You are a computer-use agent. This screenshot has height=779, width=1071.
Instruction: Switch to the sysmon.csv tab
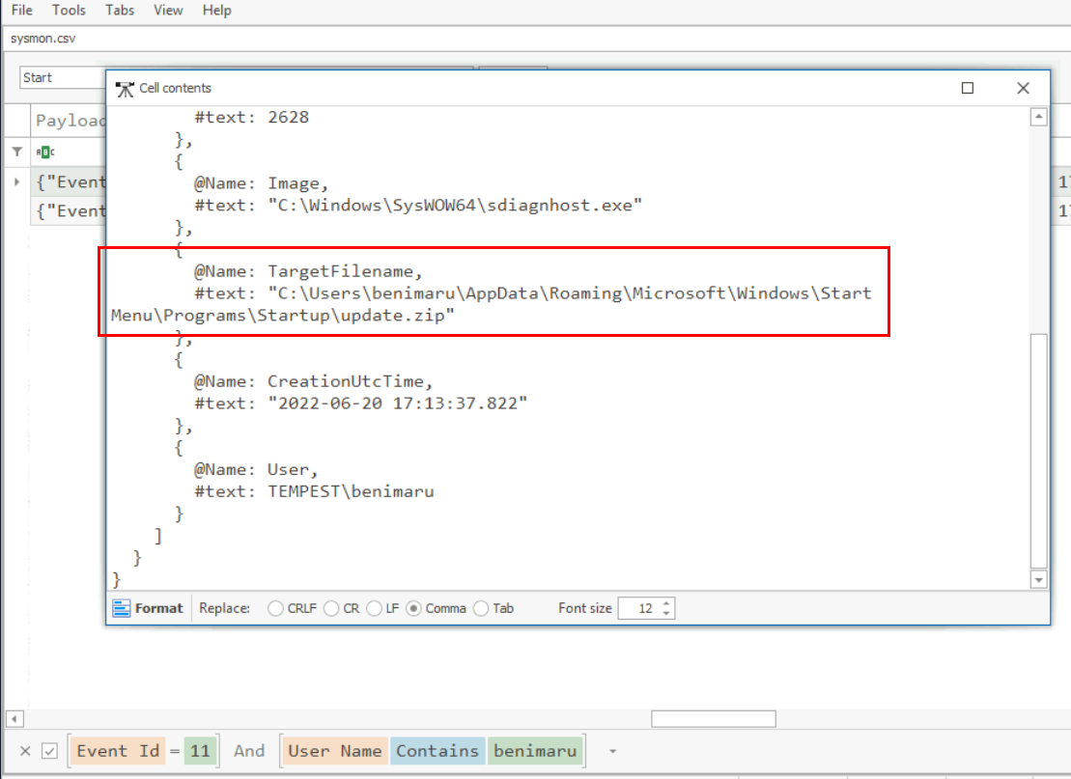click(43, 39)
